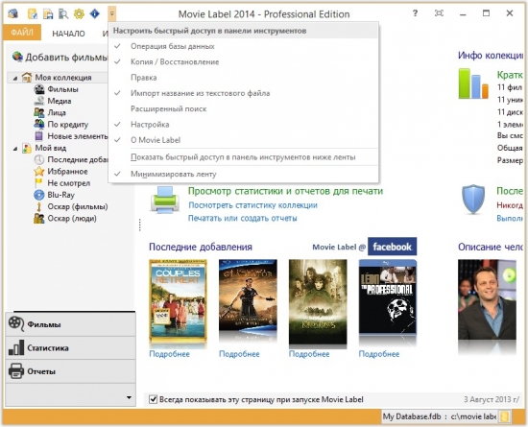Click the printer icon beside statistics section
Screen dimensions: 528x427
pos(165,200)
